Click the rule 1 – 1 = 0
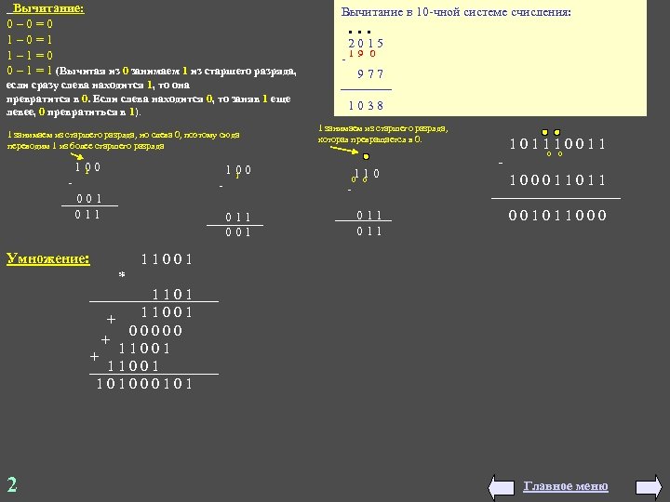 30,56
